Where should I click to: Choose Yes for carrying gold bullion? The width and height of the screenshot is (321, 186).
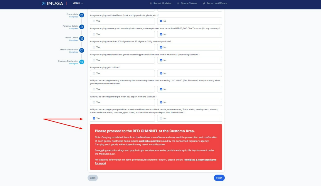(122, 73)
